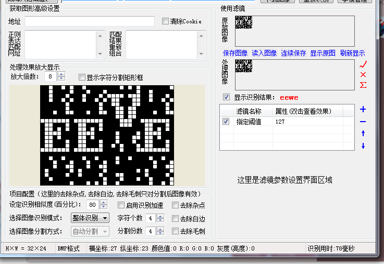Image resolution: width=384 pixels, height=264 pixels.
Task: Move filter up with blue up arrow
Action: 363,134
